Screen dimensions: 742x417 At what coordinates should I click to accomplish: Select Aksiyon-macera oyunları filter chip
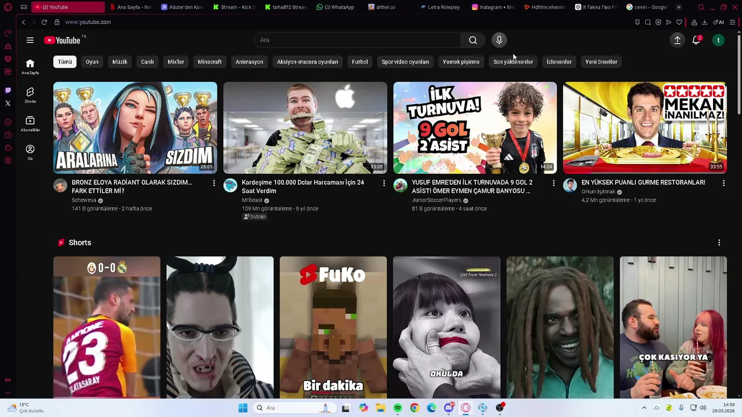(307, 62)
